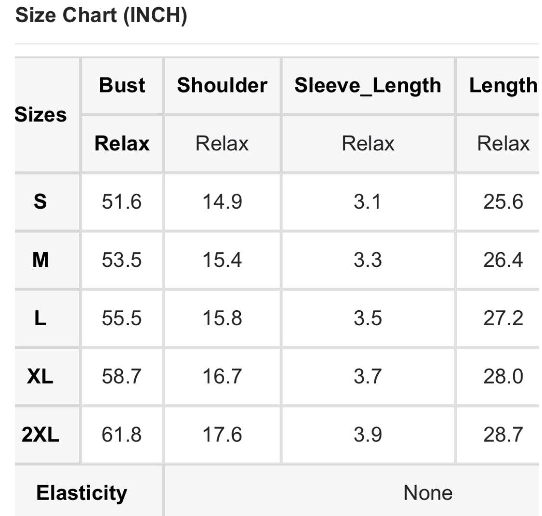Image resolution: width=542 pixels, height=516 pixels.
Task: Select length value 28.0 for size XL
Action: [x=503, y=376]
